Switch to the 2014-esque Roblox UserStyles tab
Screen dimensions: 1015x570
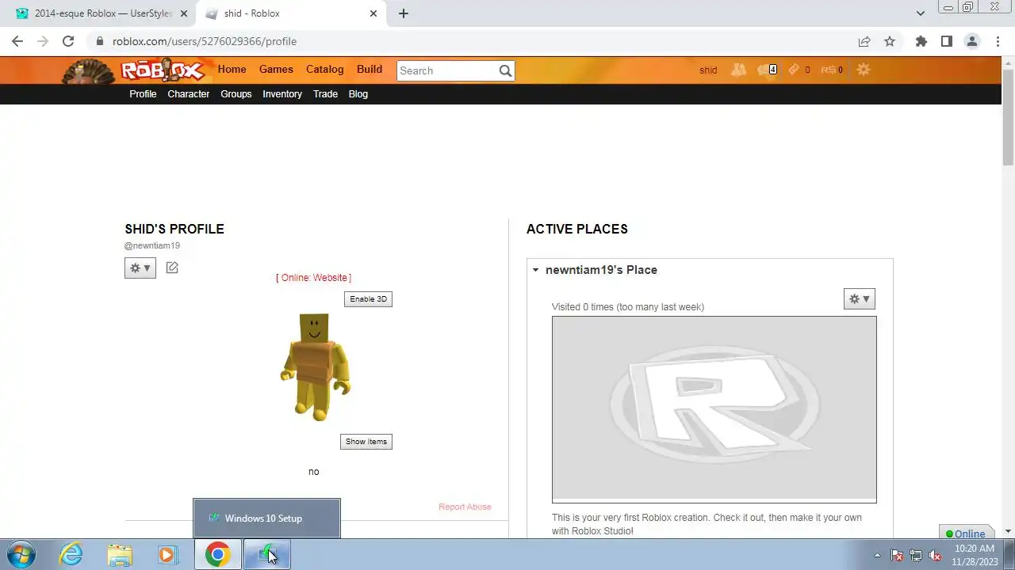point(101,13)
